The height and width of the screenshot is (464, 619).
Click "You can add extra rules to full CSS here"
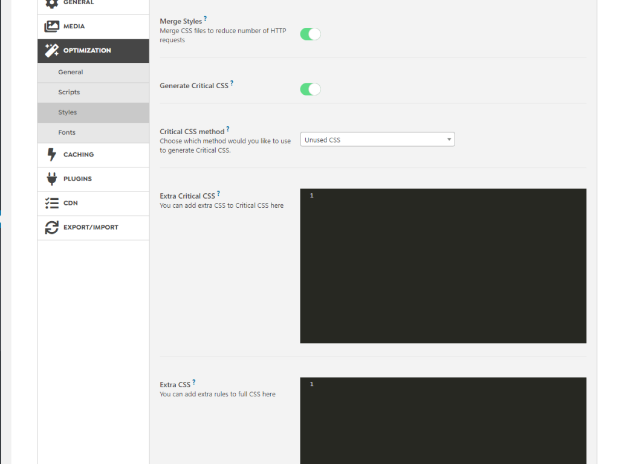tap(218, 394)
